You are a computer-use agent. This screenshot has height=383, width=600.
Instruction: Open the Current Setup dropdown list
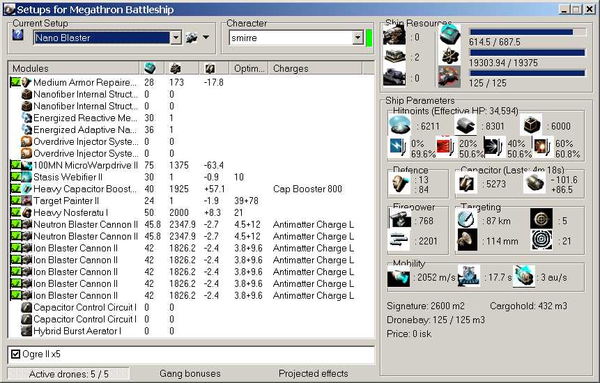[x=176, y=38]
